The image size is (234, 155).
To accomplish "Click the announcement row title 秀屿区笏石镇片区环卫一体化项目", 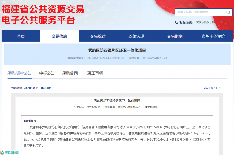I will point(31,88).
